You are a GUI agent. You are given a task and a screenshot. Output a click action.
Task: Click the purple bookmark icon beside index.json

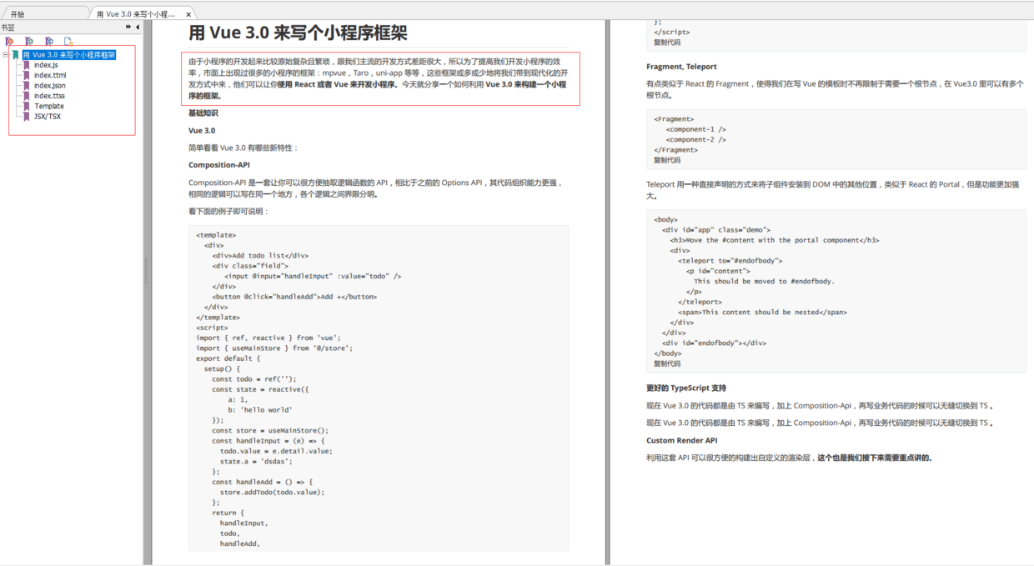coord(27,86)
